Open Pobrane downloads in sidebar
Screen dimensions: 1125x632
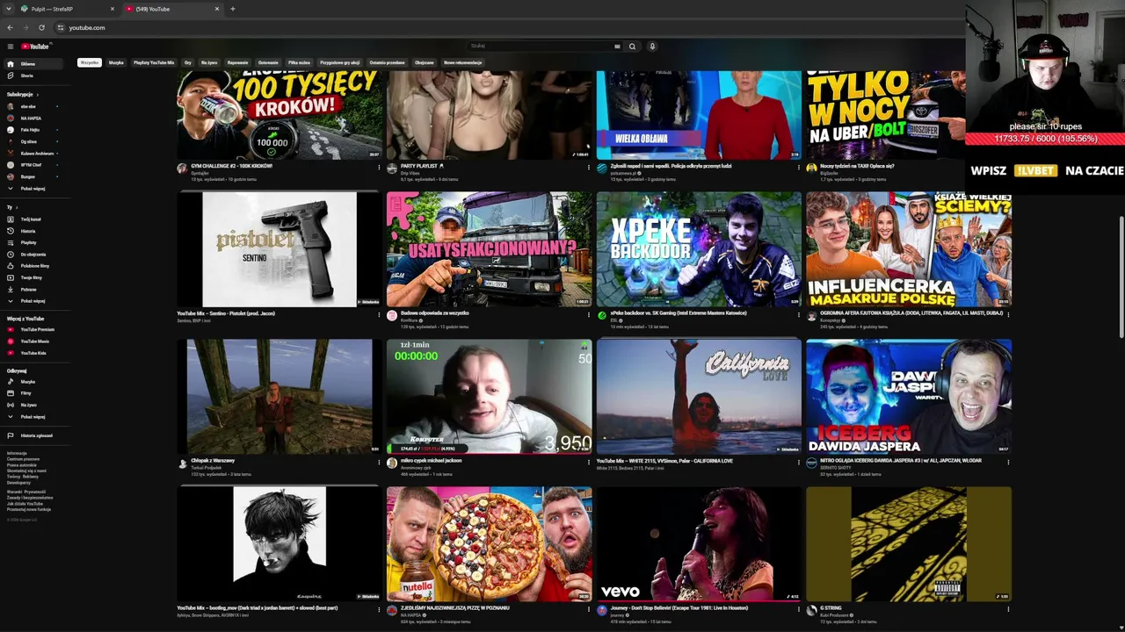pos(32,289)
